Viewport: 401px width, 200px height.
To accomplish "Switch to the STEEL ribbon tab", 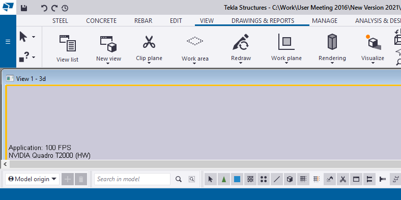I will [x=60, y=21].
